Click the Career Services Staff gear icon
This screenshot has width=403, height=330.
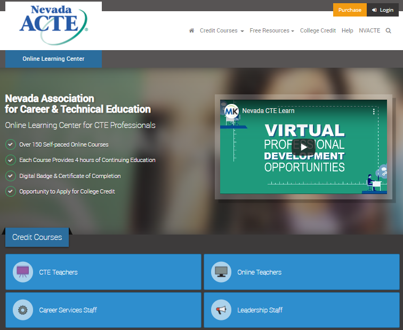click(23, 310)
